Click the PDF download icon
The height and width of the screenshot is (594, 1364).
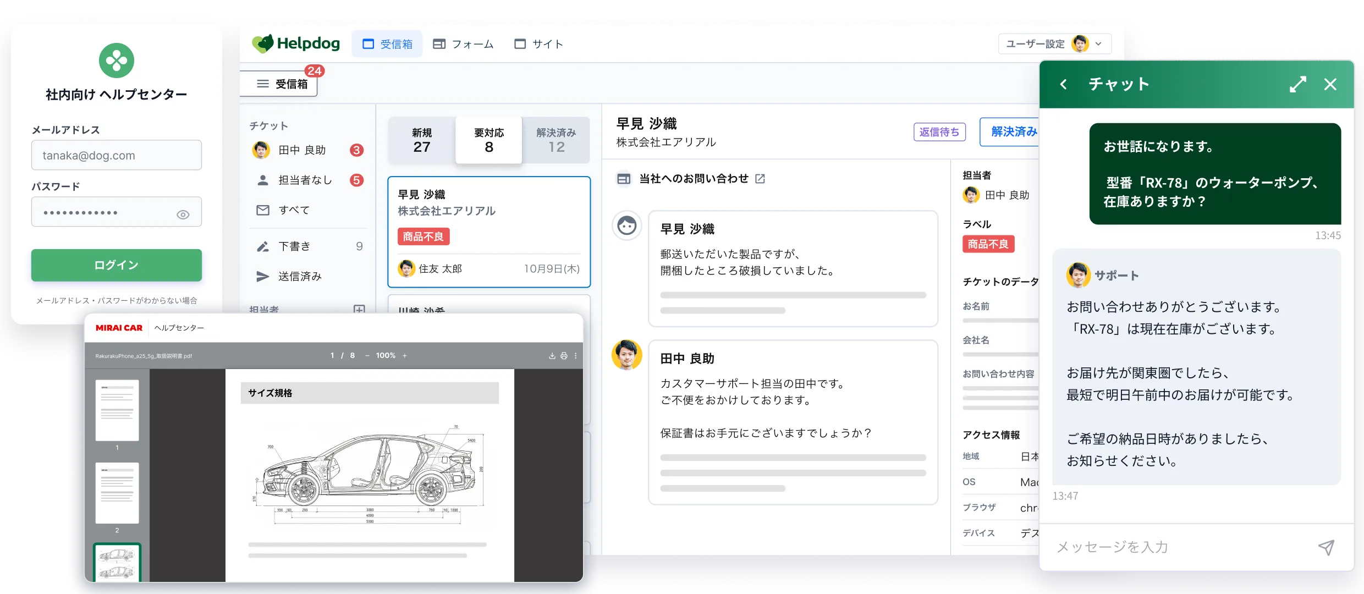point(552,356)
